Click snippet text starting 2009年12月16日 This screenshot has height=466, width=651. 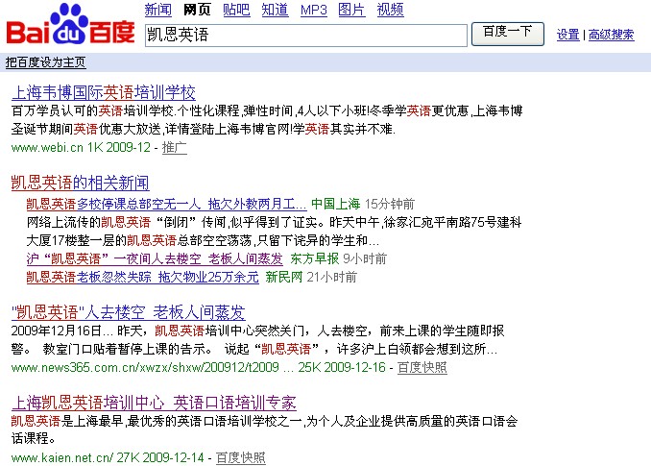257,340
